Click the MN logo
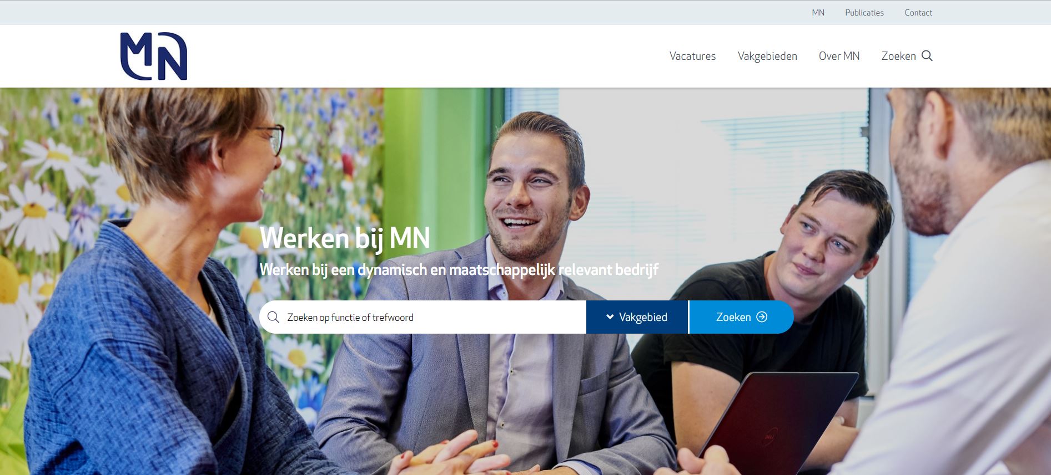Screen dimensions: 1051x475 point(154,56)
